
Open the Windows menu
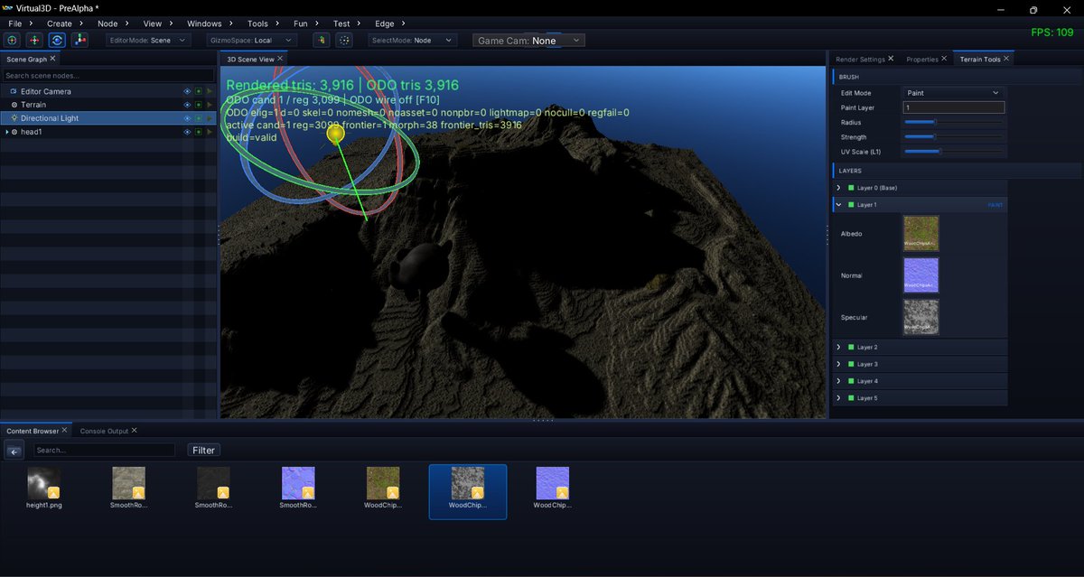[x=204, y=23]
